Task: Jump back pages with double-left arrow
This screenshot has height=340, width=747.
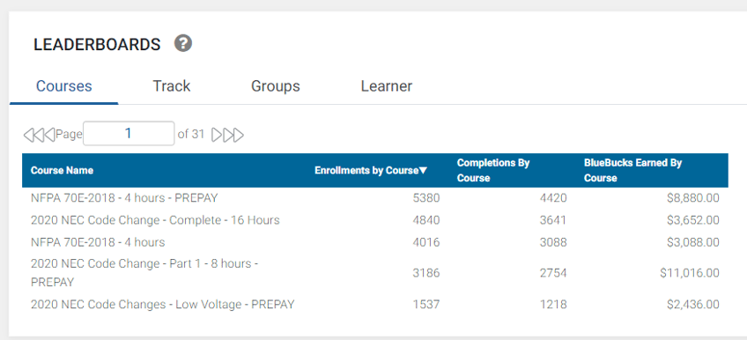Action: (39, 135)
